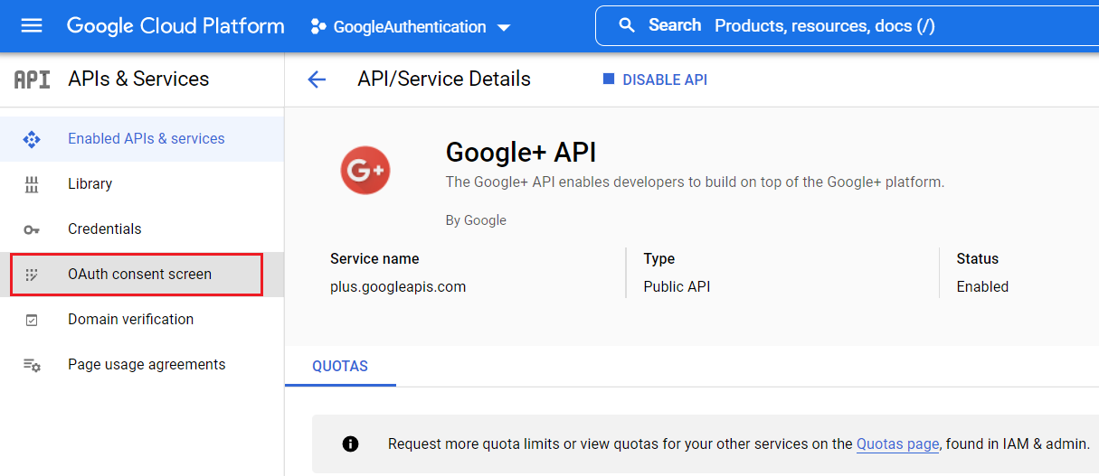Click the API/Service Details title
Screen dimensions: 1099x476
tap(444, 79)
